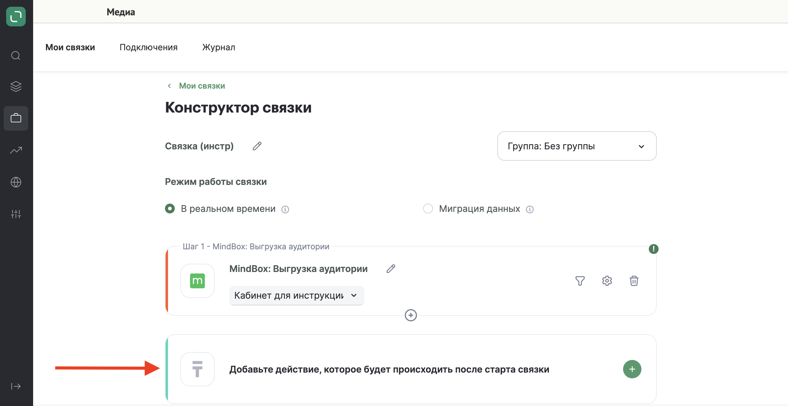Show info for Миграция данных

click(x=530, y=209)
